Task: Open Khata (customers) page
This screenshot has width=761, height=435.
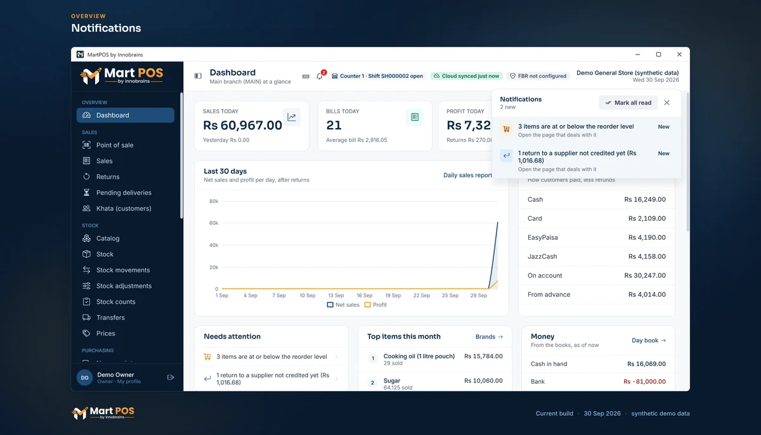Action: click(126, 209)
